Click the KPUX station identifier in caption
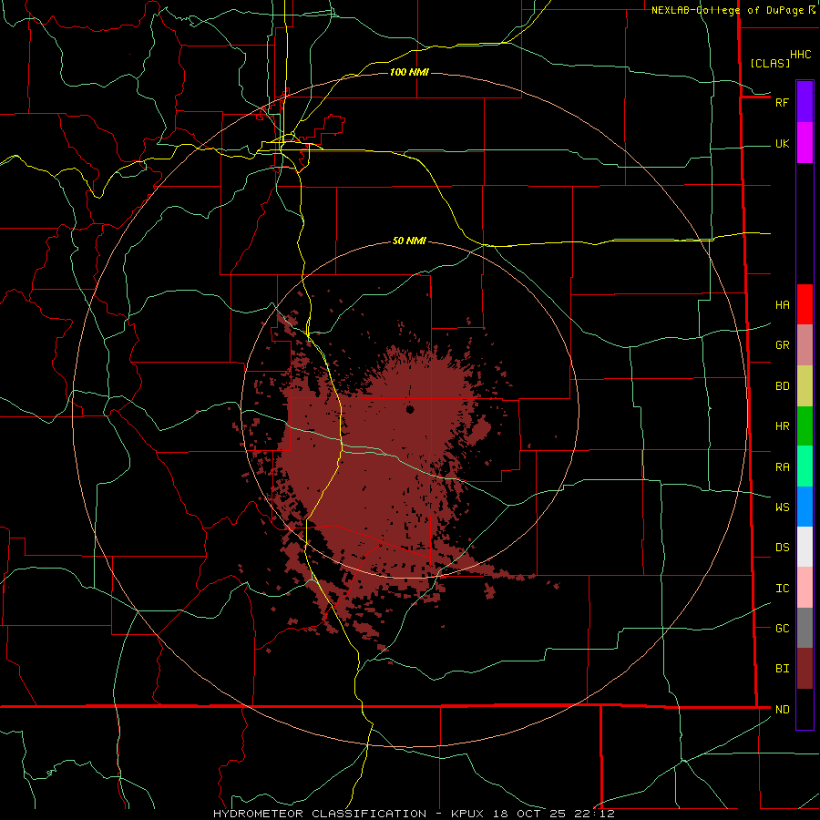820x820 pixels. pos(467,814)
